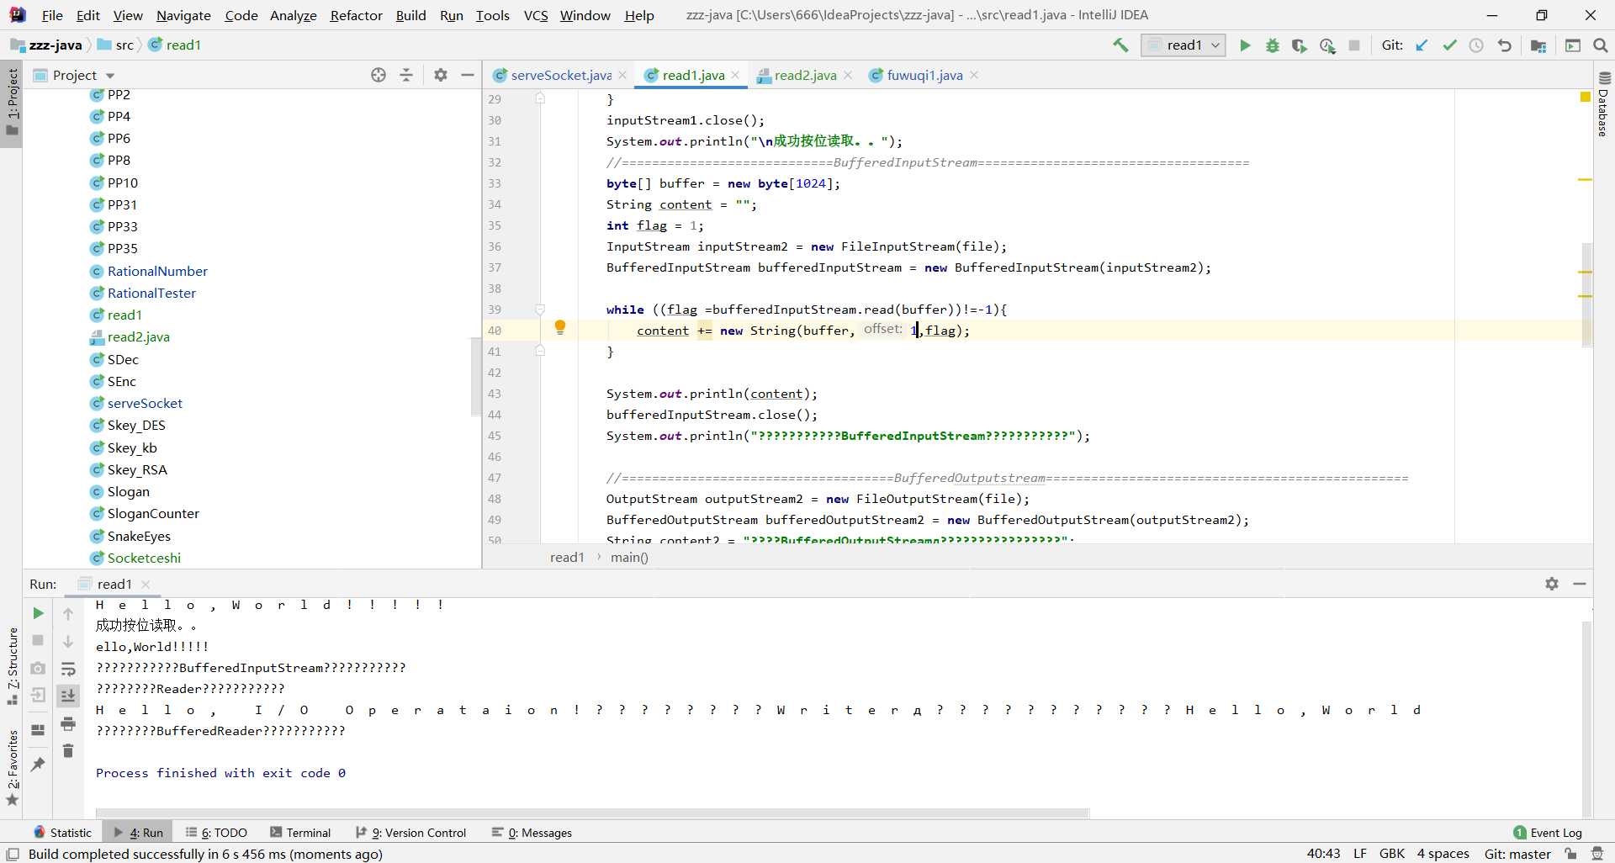Click fold marker on line 39

[x=540, y=310]
